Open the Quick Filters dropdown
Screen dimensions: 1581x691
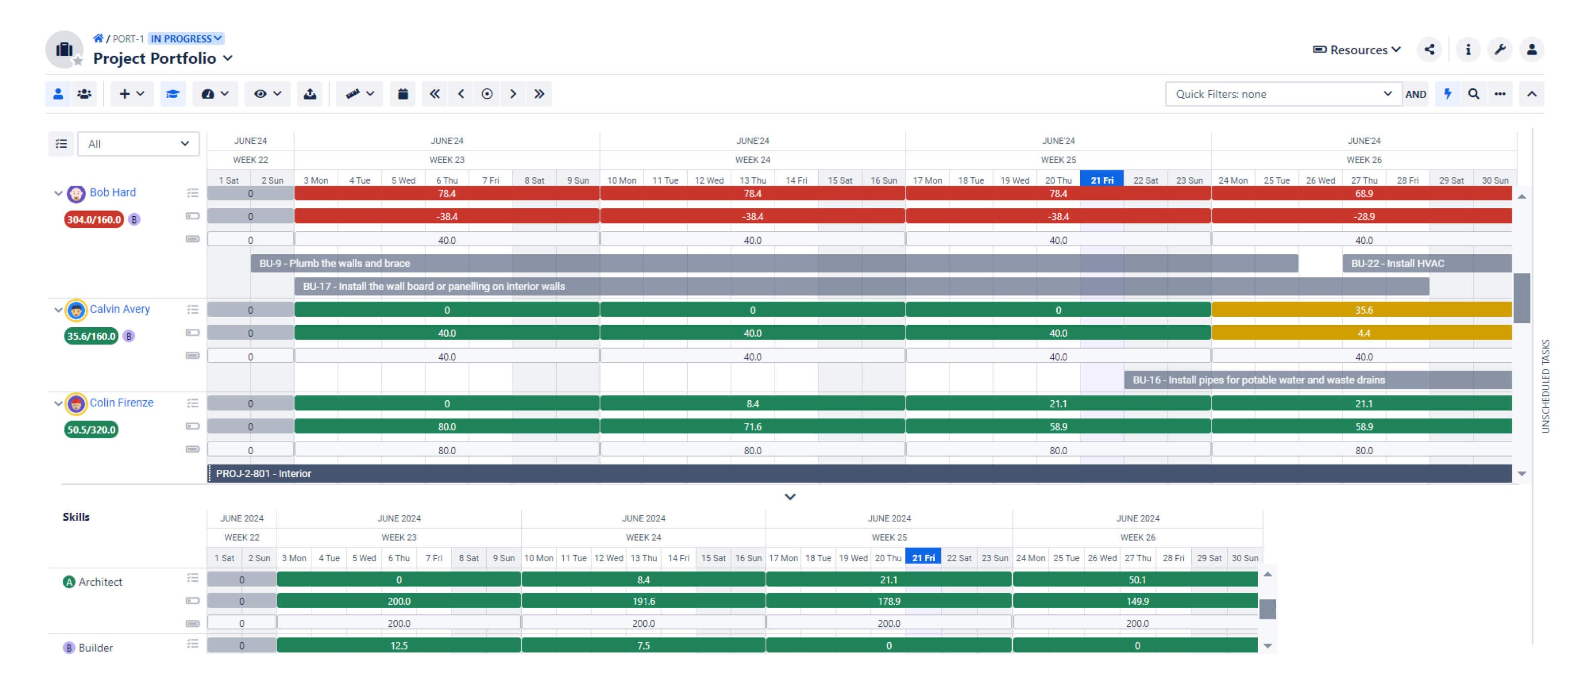tap(1284, 94)
